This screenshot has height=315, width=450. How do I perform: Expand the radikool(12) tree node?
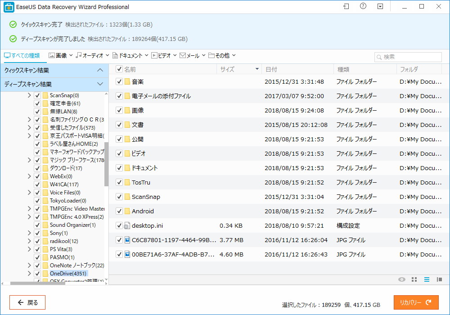pos(29,241)
